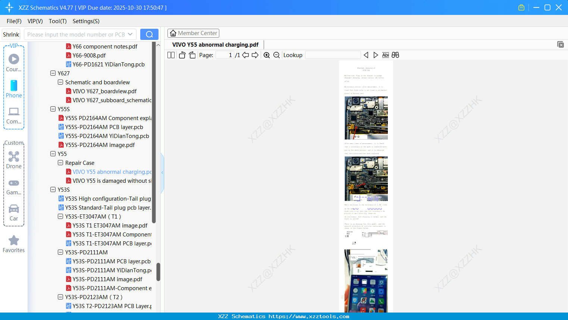Click the binoculars search icon
This screenshot has width=568, height=320.
point(395,55)
